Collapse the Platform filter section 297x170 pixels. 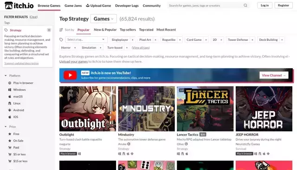[6, 76]
